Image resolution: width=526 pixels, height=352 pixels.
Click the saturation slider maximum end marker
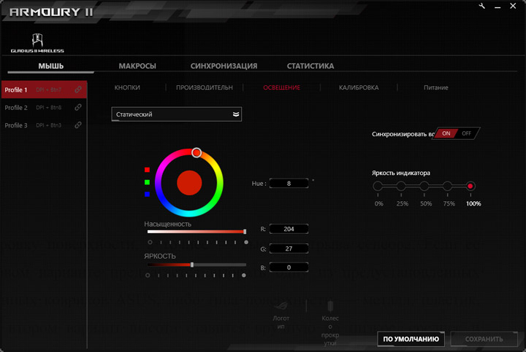click(246, 242)
